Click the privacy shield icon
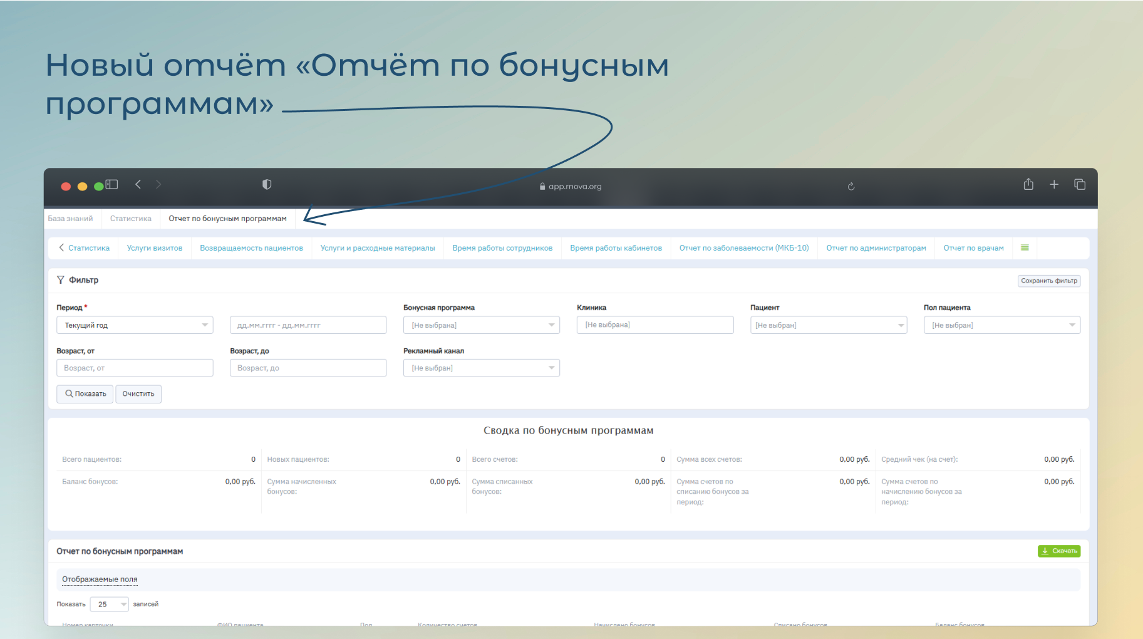 (x=267, y=184)
